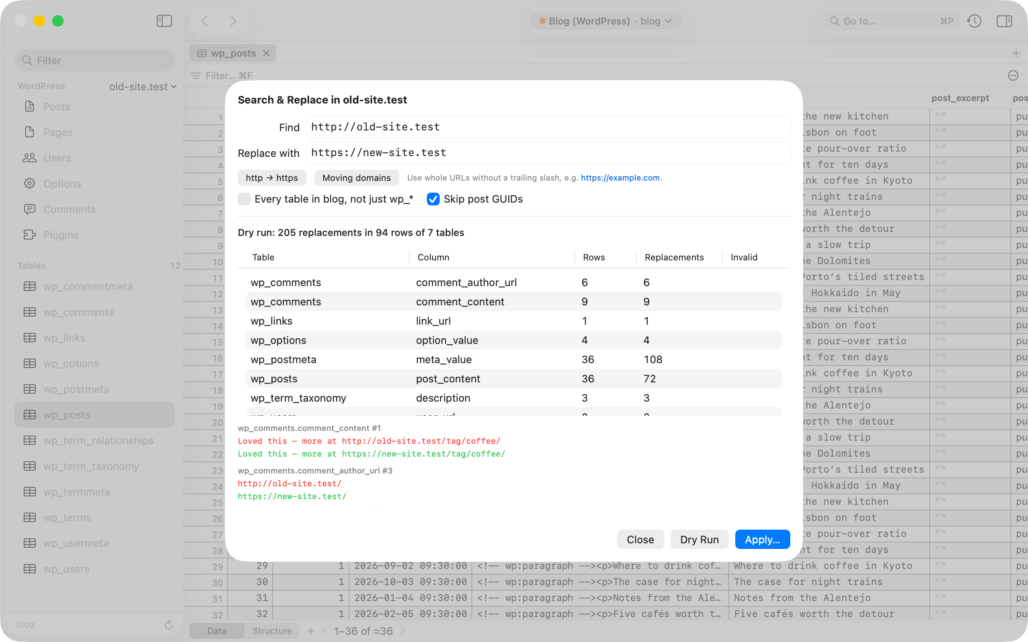Open Pages in WordPress sidebar
This screenshot has width=1028, height=642.
click(94, 132)
